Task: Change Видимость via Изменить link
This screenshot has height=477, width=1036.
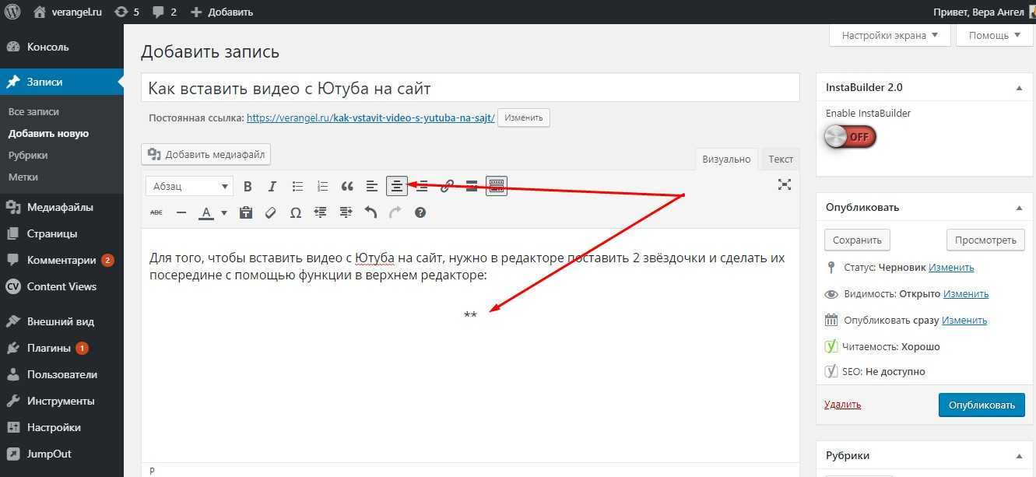Action: (x=966, y=293)
